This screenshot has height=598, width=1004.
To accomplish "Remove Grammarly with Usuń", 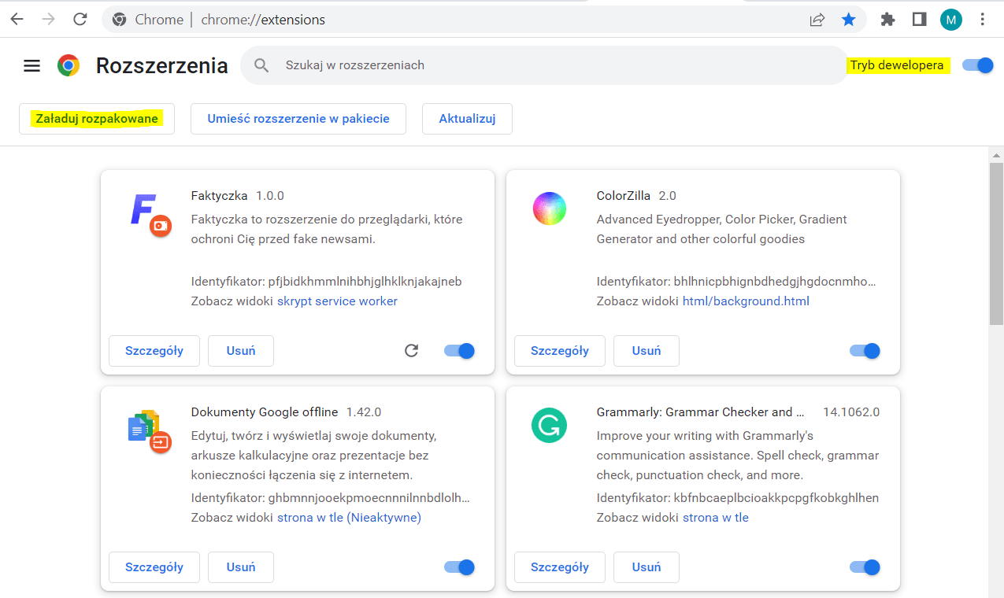I will pos(646,567).
